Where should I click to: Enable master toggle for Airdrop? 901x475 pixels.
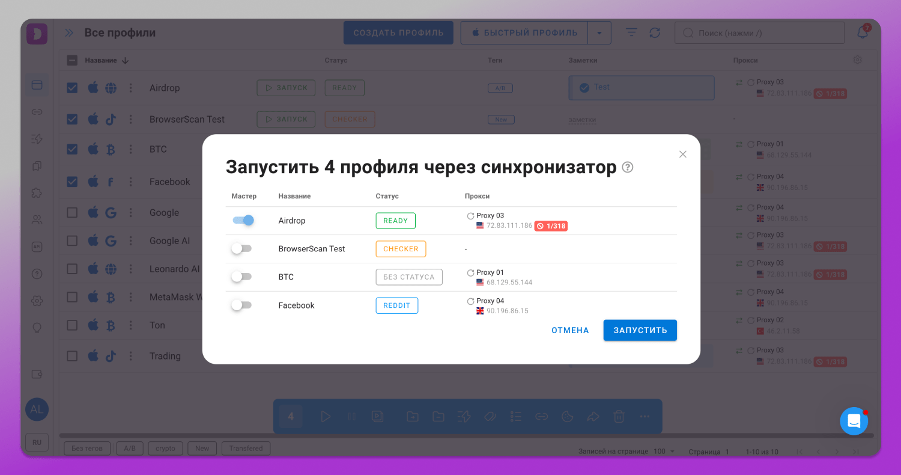click(243, 221)
